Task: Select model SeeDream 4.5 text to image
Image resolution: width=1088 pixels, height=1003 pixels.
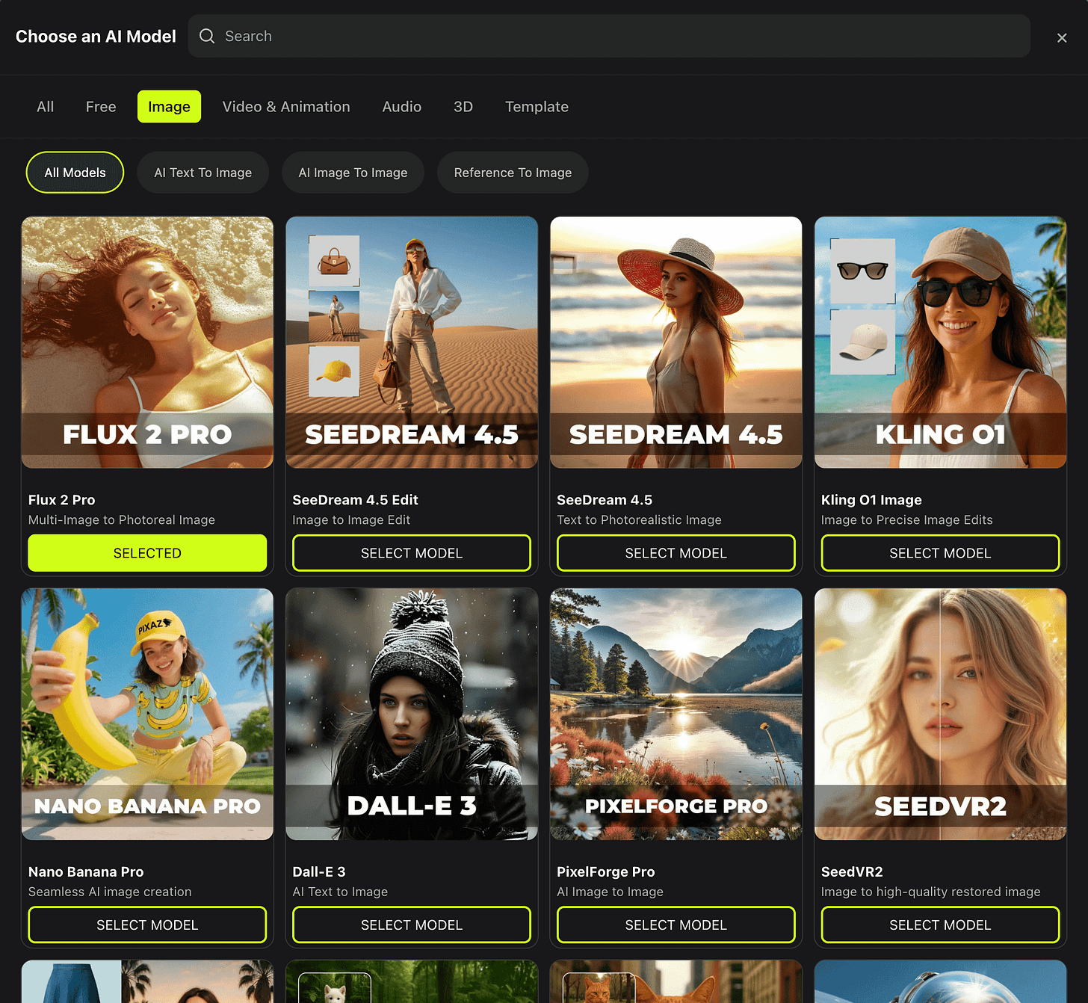Action: click(x=676, y=553)
